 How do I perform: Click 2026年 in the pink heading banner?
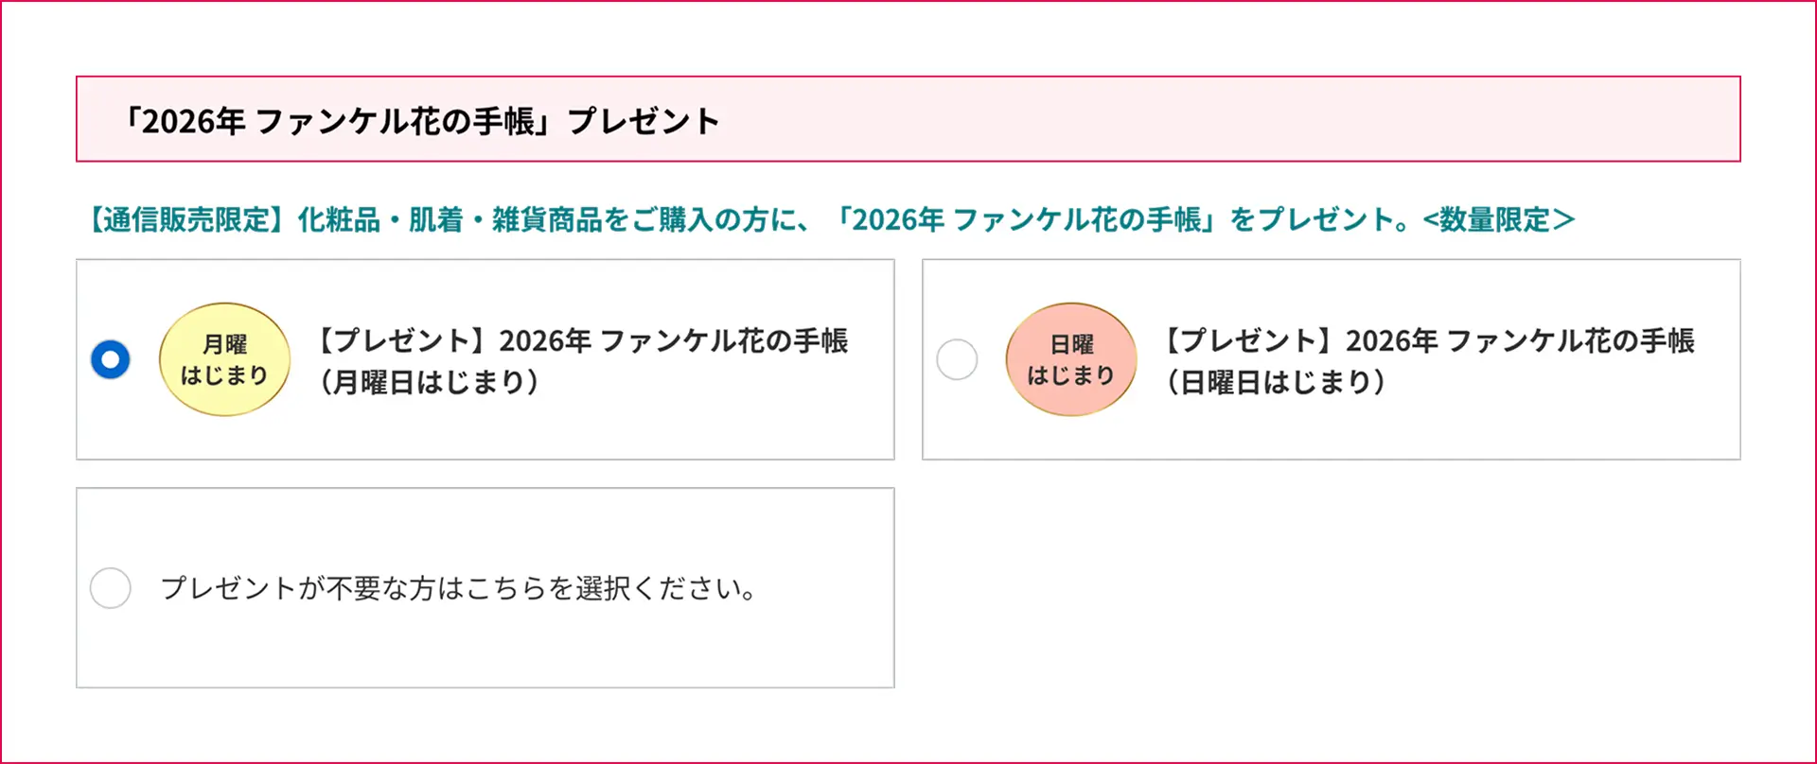(194, 121)
